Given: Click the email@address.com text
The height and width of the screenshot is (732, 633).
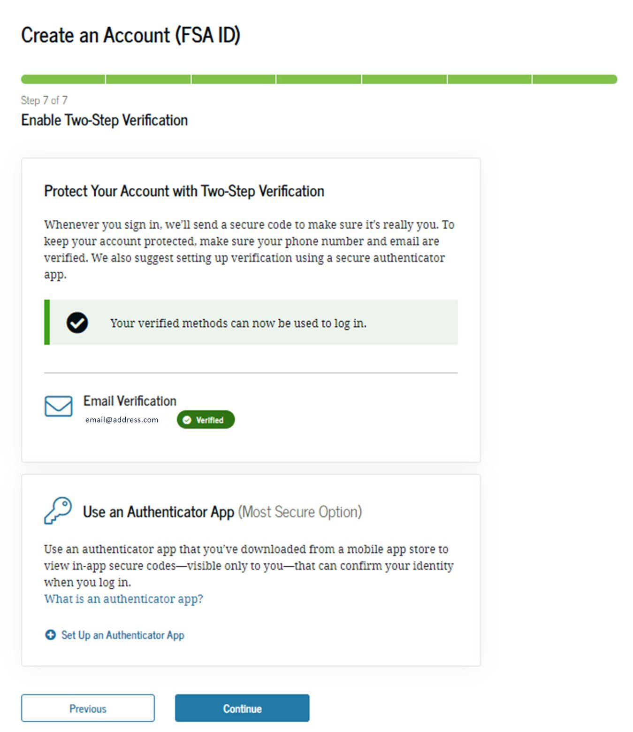Looking at the screenshot, I should 122,420.
